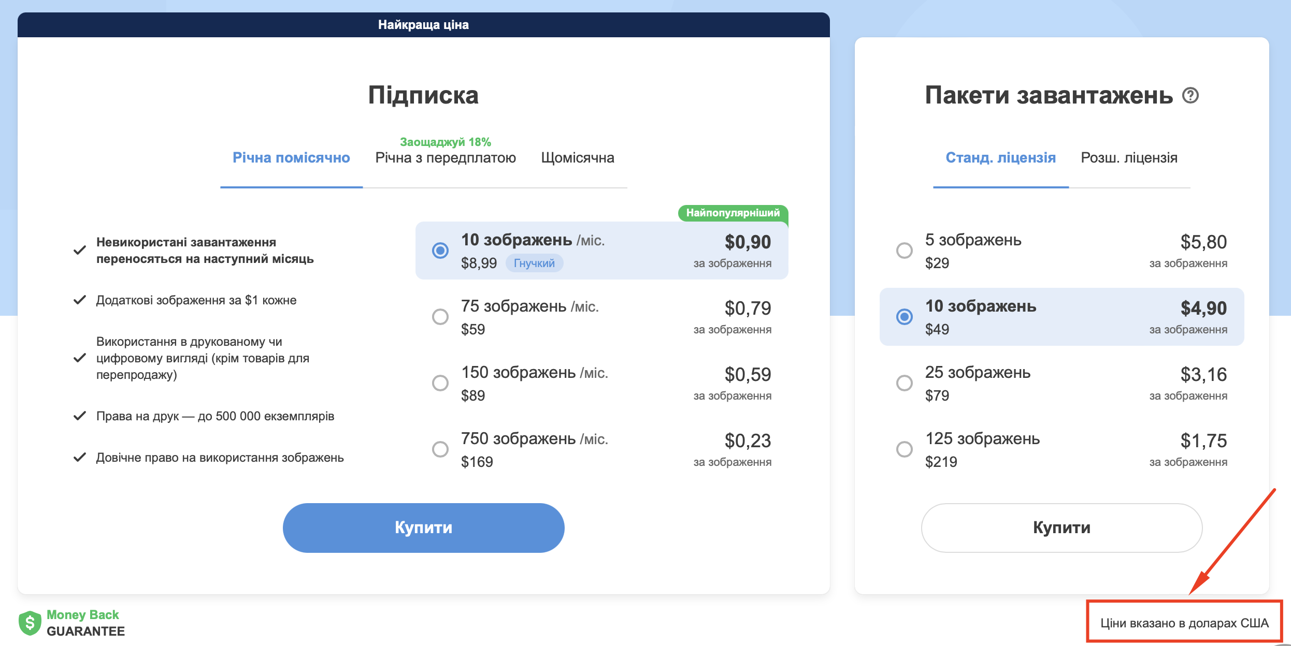
Task: Select the 75 зображень /міс. plan radio
Action: (440, 317)
